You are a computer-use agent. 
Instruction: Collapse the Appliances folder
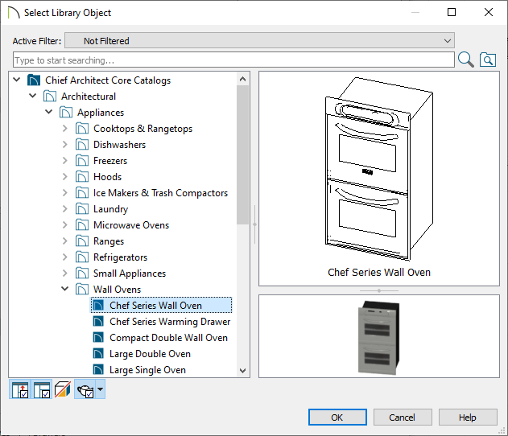pos(48,112)
